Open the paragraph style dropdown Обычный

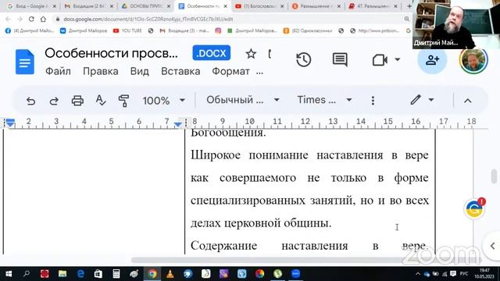(x=243, y=100)
